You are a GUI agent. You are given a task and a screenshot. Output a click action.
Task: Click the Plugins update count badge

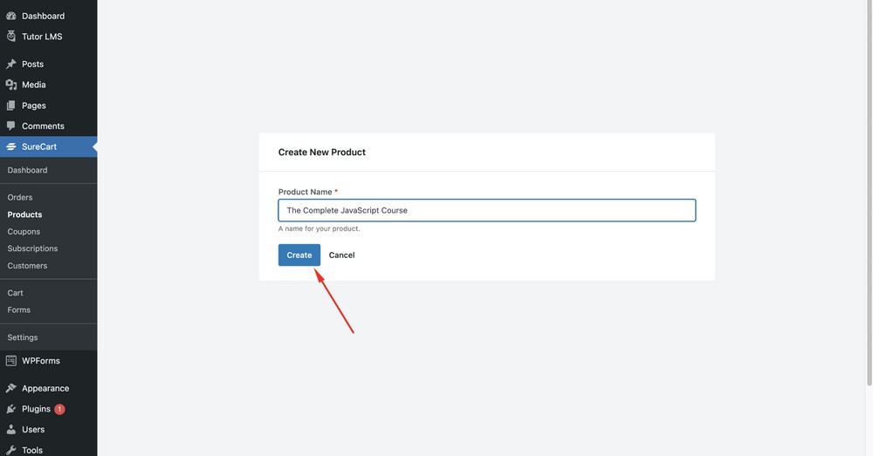[59, 409]
